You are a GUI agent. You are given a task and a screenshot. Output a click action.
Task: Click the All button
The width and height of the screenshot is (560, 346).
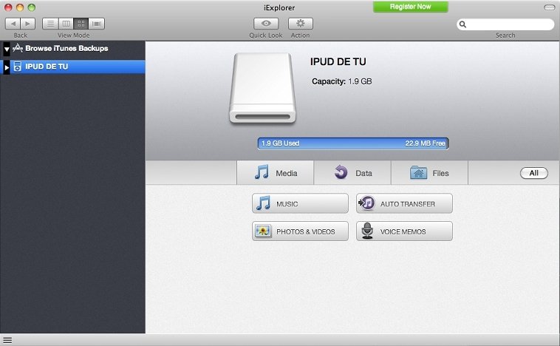coord(534,173)
